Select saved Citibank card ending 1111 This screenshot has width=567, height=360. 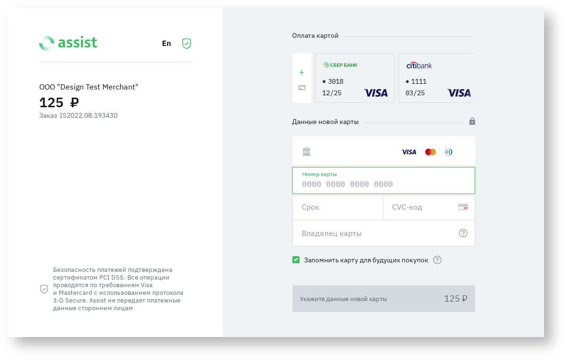click(x=438, y=78)
